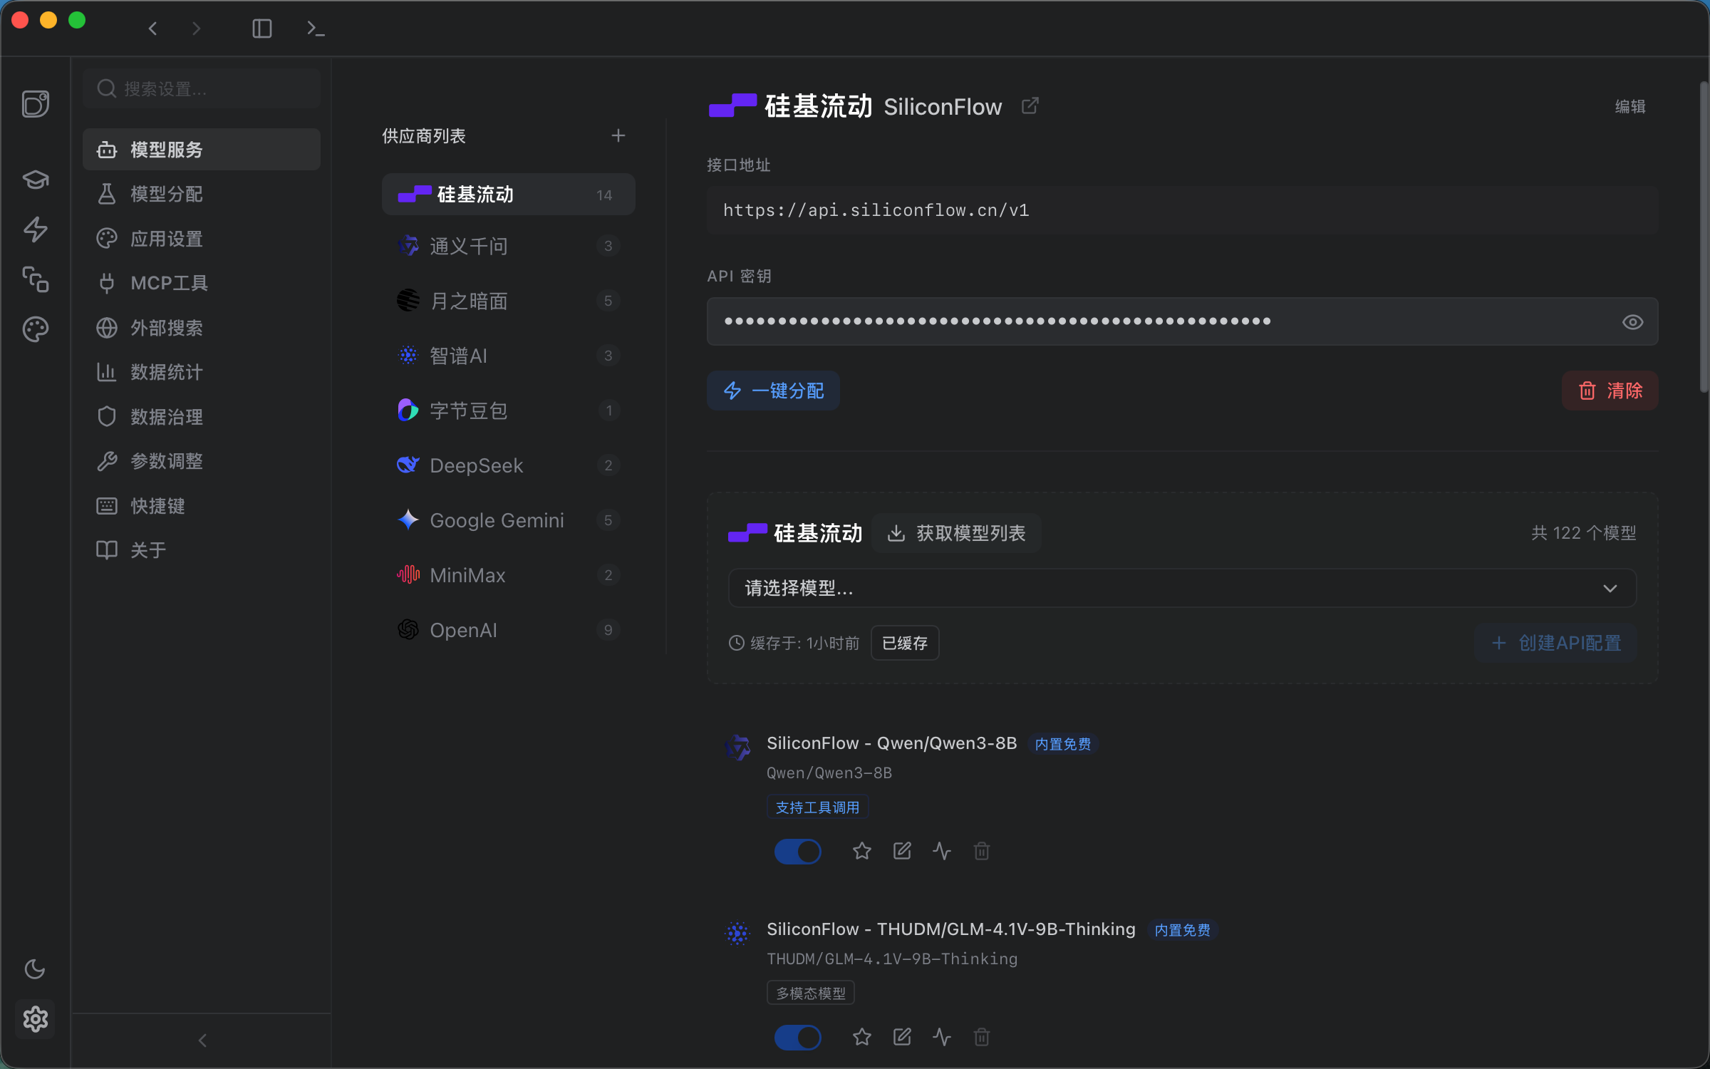
Task: Open 应用设置 settings
Action: pyautogui.click(x=202, y=239)
